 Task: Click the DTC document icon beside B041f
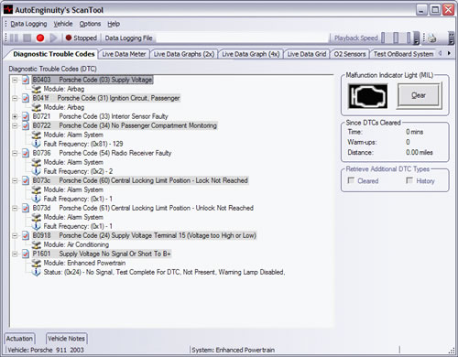point(26,98)
